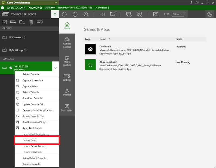
Task: Expand the Xbox One Manager title dropdown
Action: tap(56, 3)
